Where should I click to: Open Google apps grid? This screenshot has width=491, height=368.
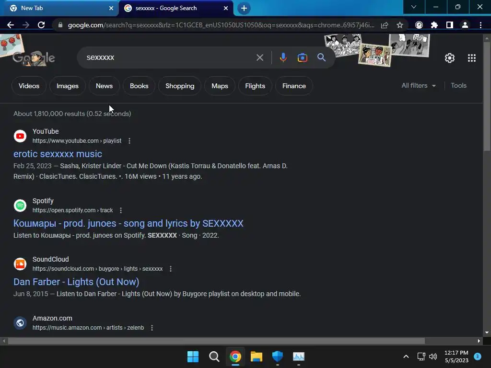472,58
